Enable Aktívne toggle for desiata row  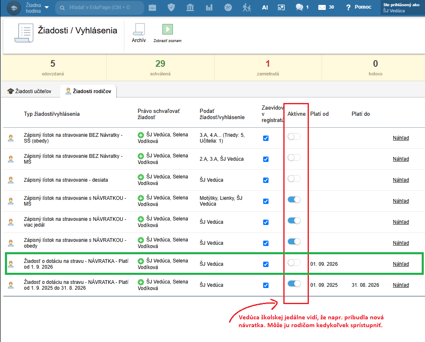point(294,178)
